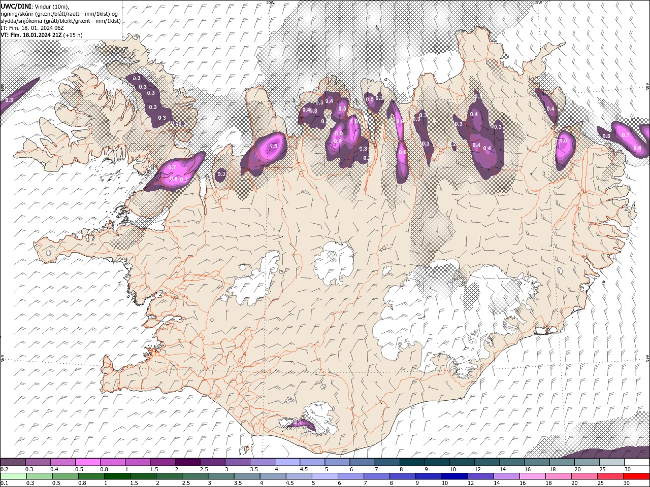Pick the crimson swatch at lower legend 25
Screen dimensions: 650x487
[x=611, y=476]
